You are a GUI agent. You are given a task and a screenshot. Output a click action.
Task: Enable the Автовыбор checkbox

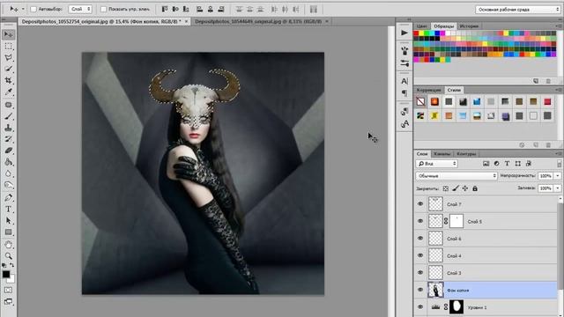pos(33,9)
